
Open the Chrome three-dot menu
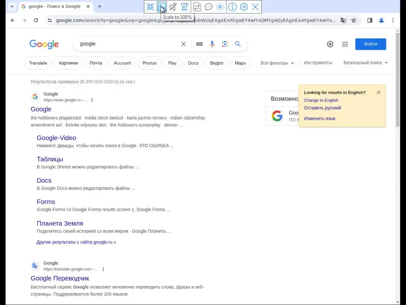click(393, 20)
